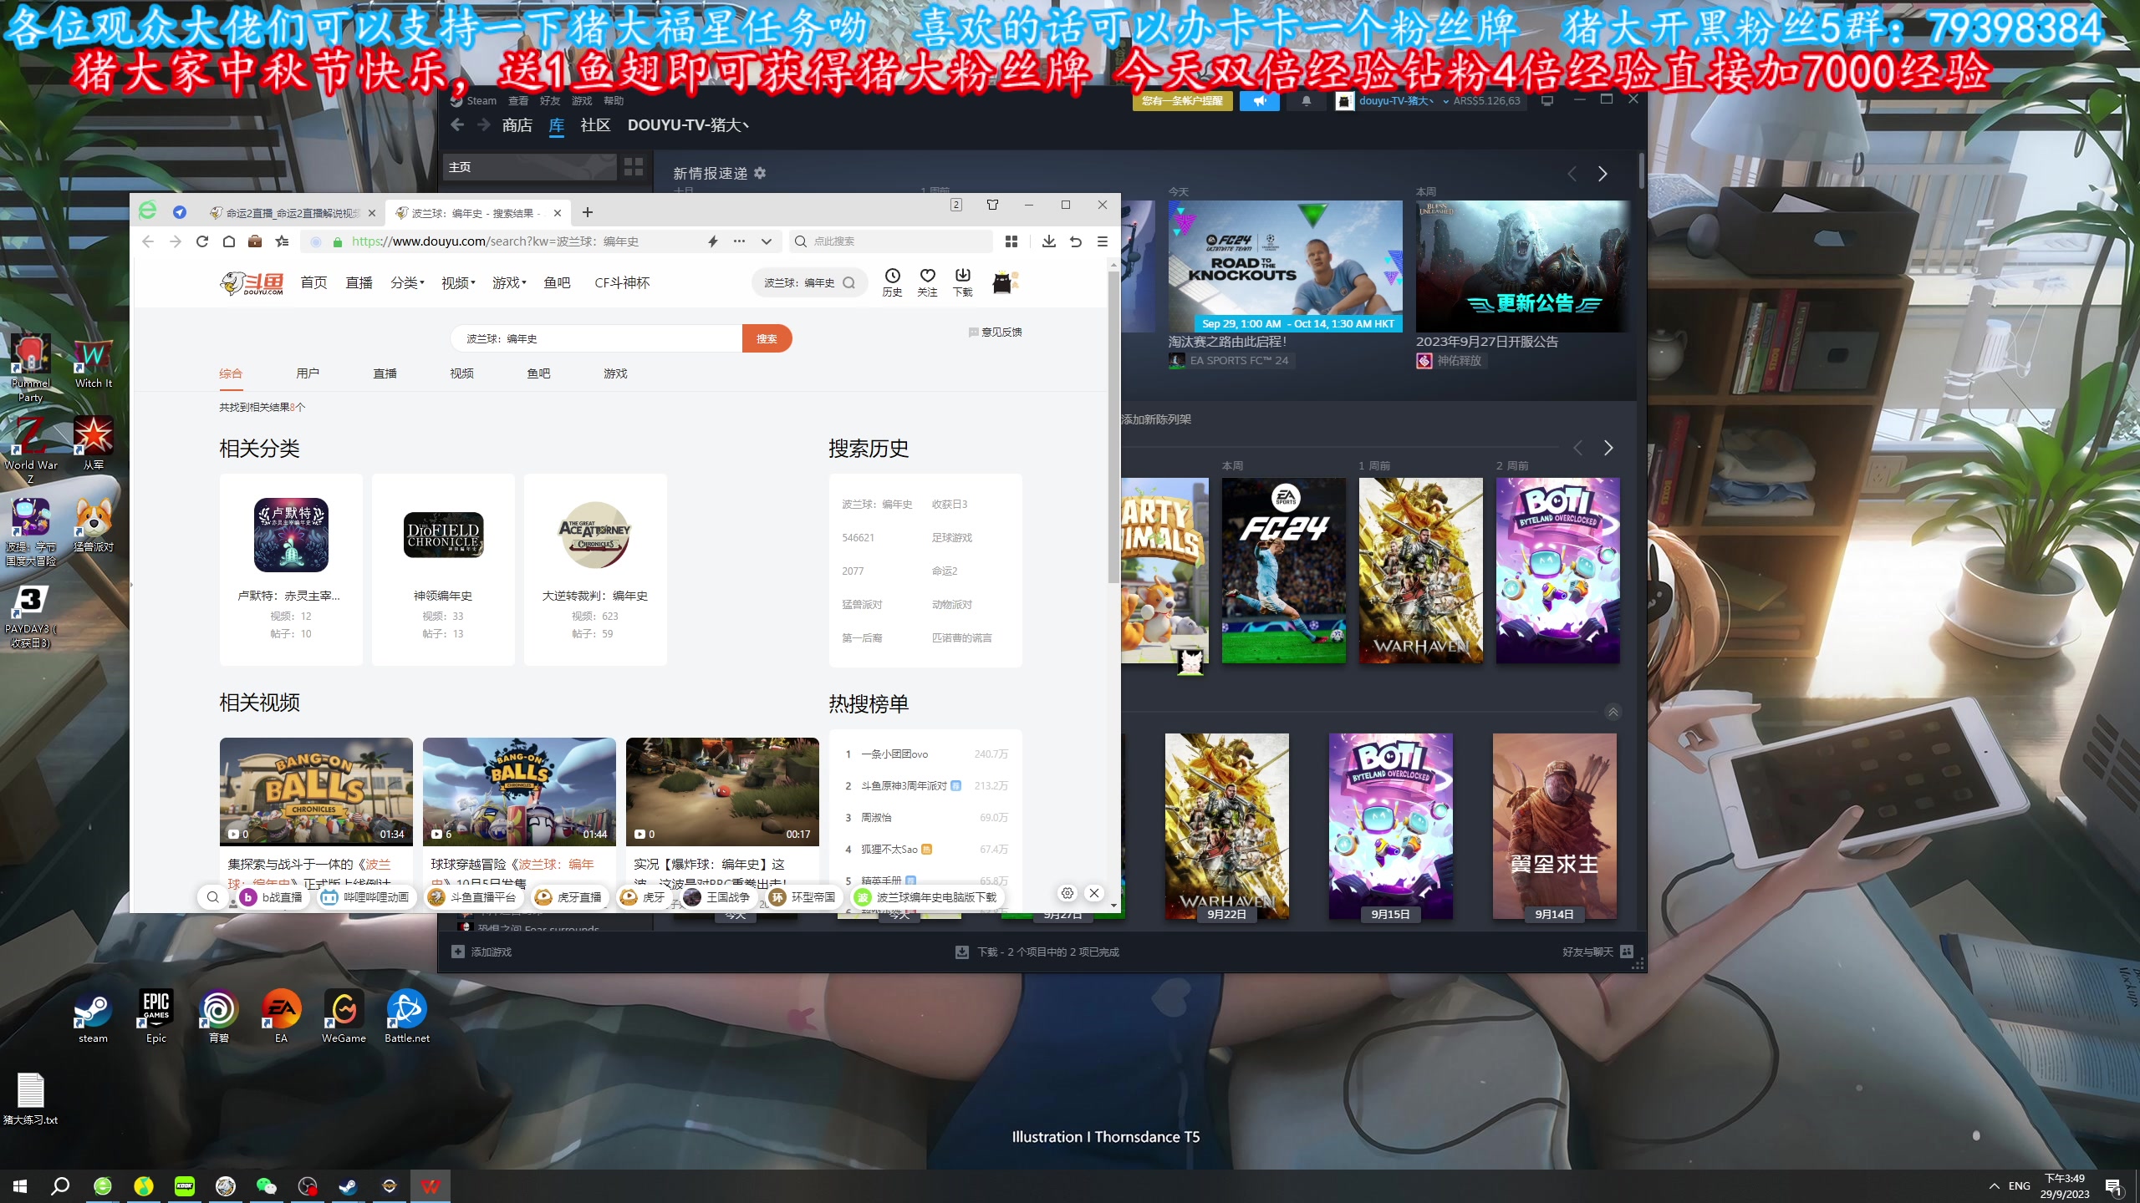
Task: Open 神领编年史 category card
Action: tap(443, 569)
